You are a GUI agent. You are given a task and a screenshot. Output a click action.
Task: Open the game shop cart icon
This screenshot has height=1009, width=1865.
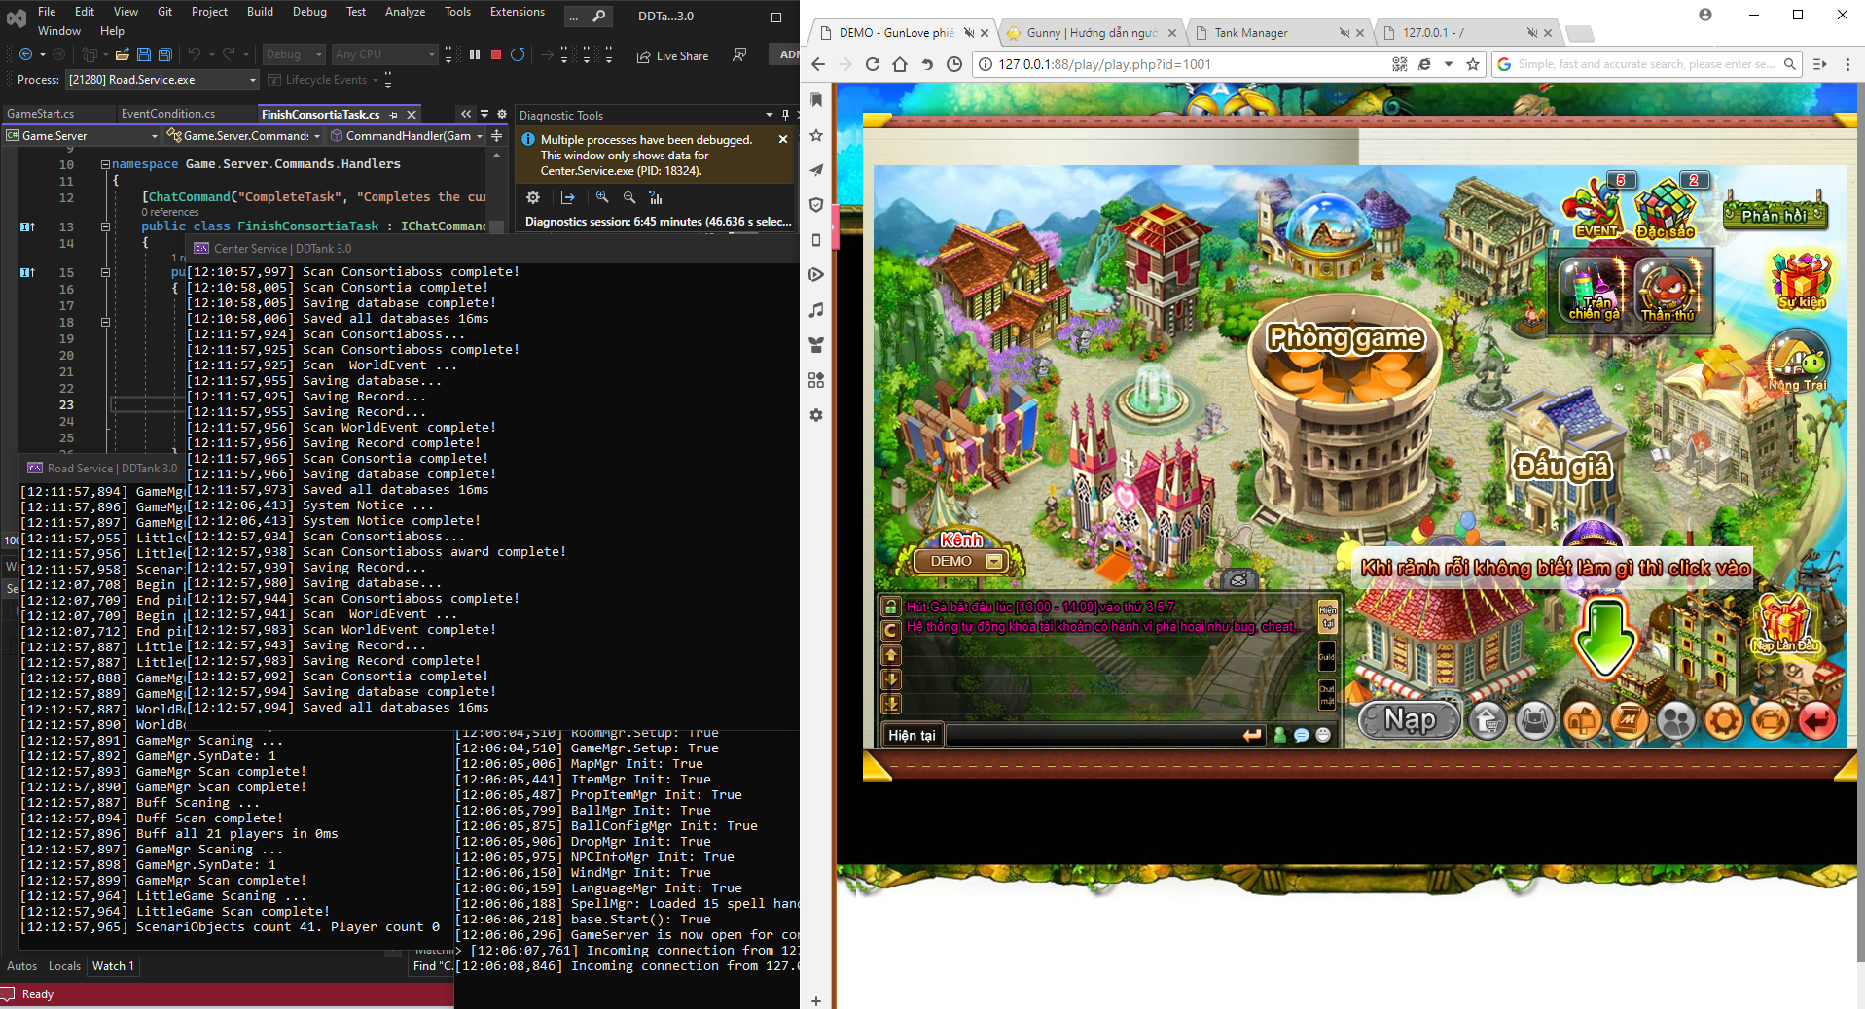point(1488,720)
